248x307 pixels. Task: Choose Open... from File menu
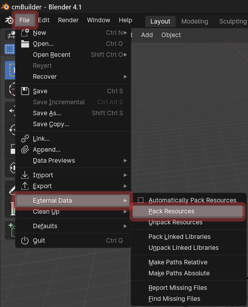coord(73,44)
